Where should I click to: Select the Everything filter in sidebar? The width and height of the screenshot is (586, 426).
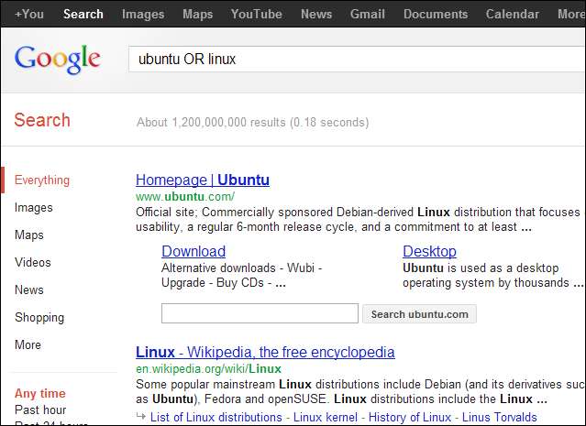(42, 180)
